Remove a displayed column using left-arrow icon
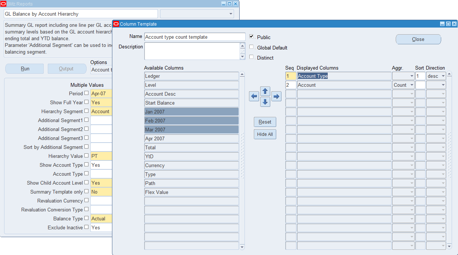 [254, 96]
